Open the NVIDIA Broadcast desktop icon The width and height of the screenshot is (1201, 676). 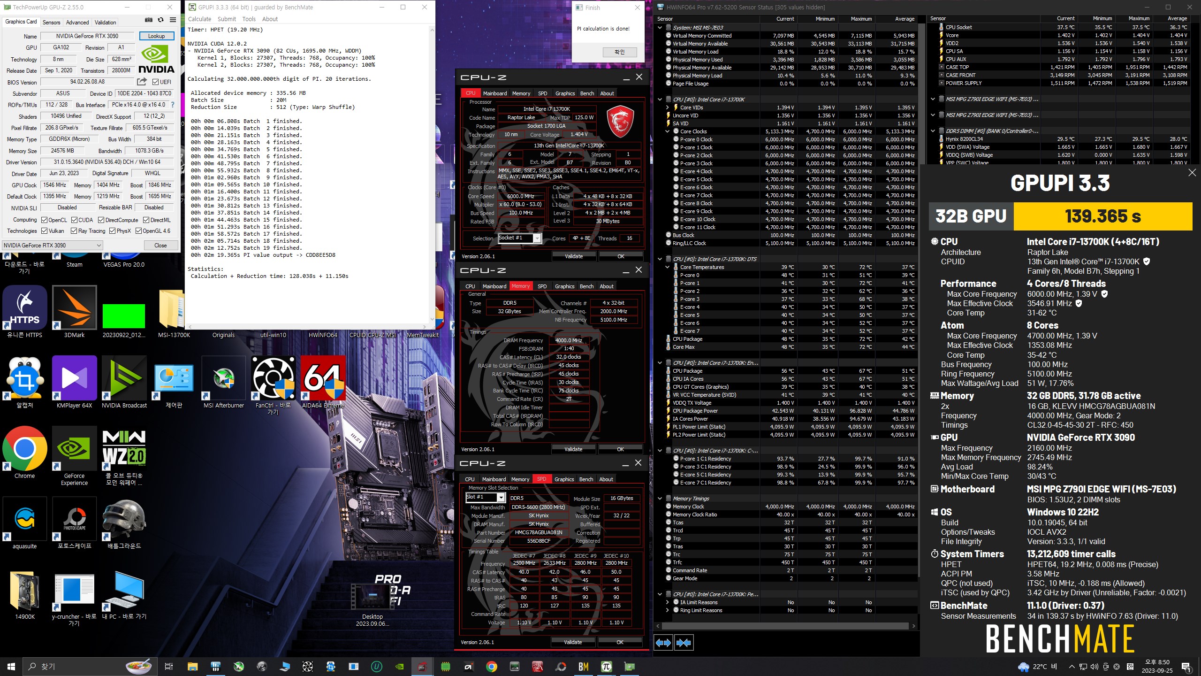click(124, 382)
